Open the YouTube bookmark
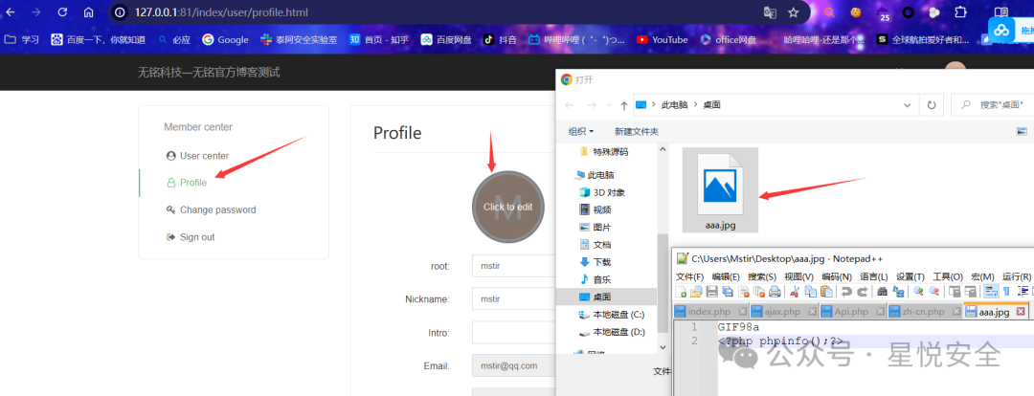The height and width of the screenshot is (396, 1034). [663, 39]
